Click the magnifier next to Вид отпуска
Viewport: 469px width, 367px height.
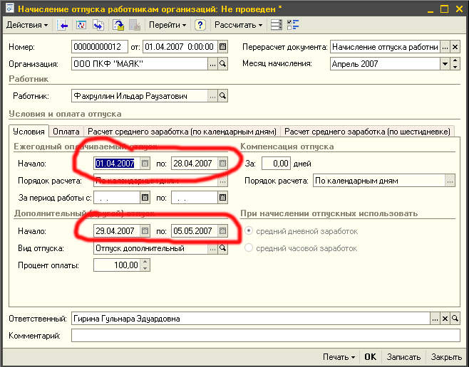[222, 248]
